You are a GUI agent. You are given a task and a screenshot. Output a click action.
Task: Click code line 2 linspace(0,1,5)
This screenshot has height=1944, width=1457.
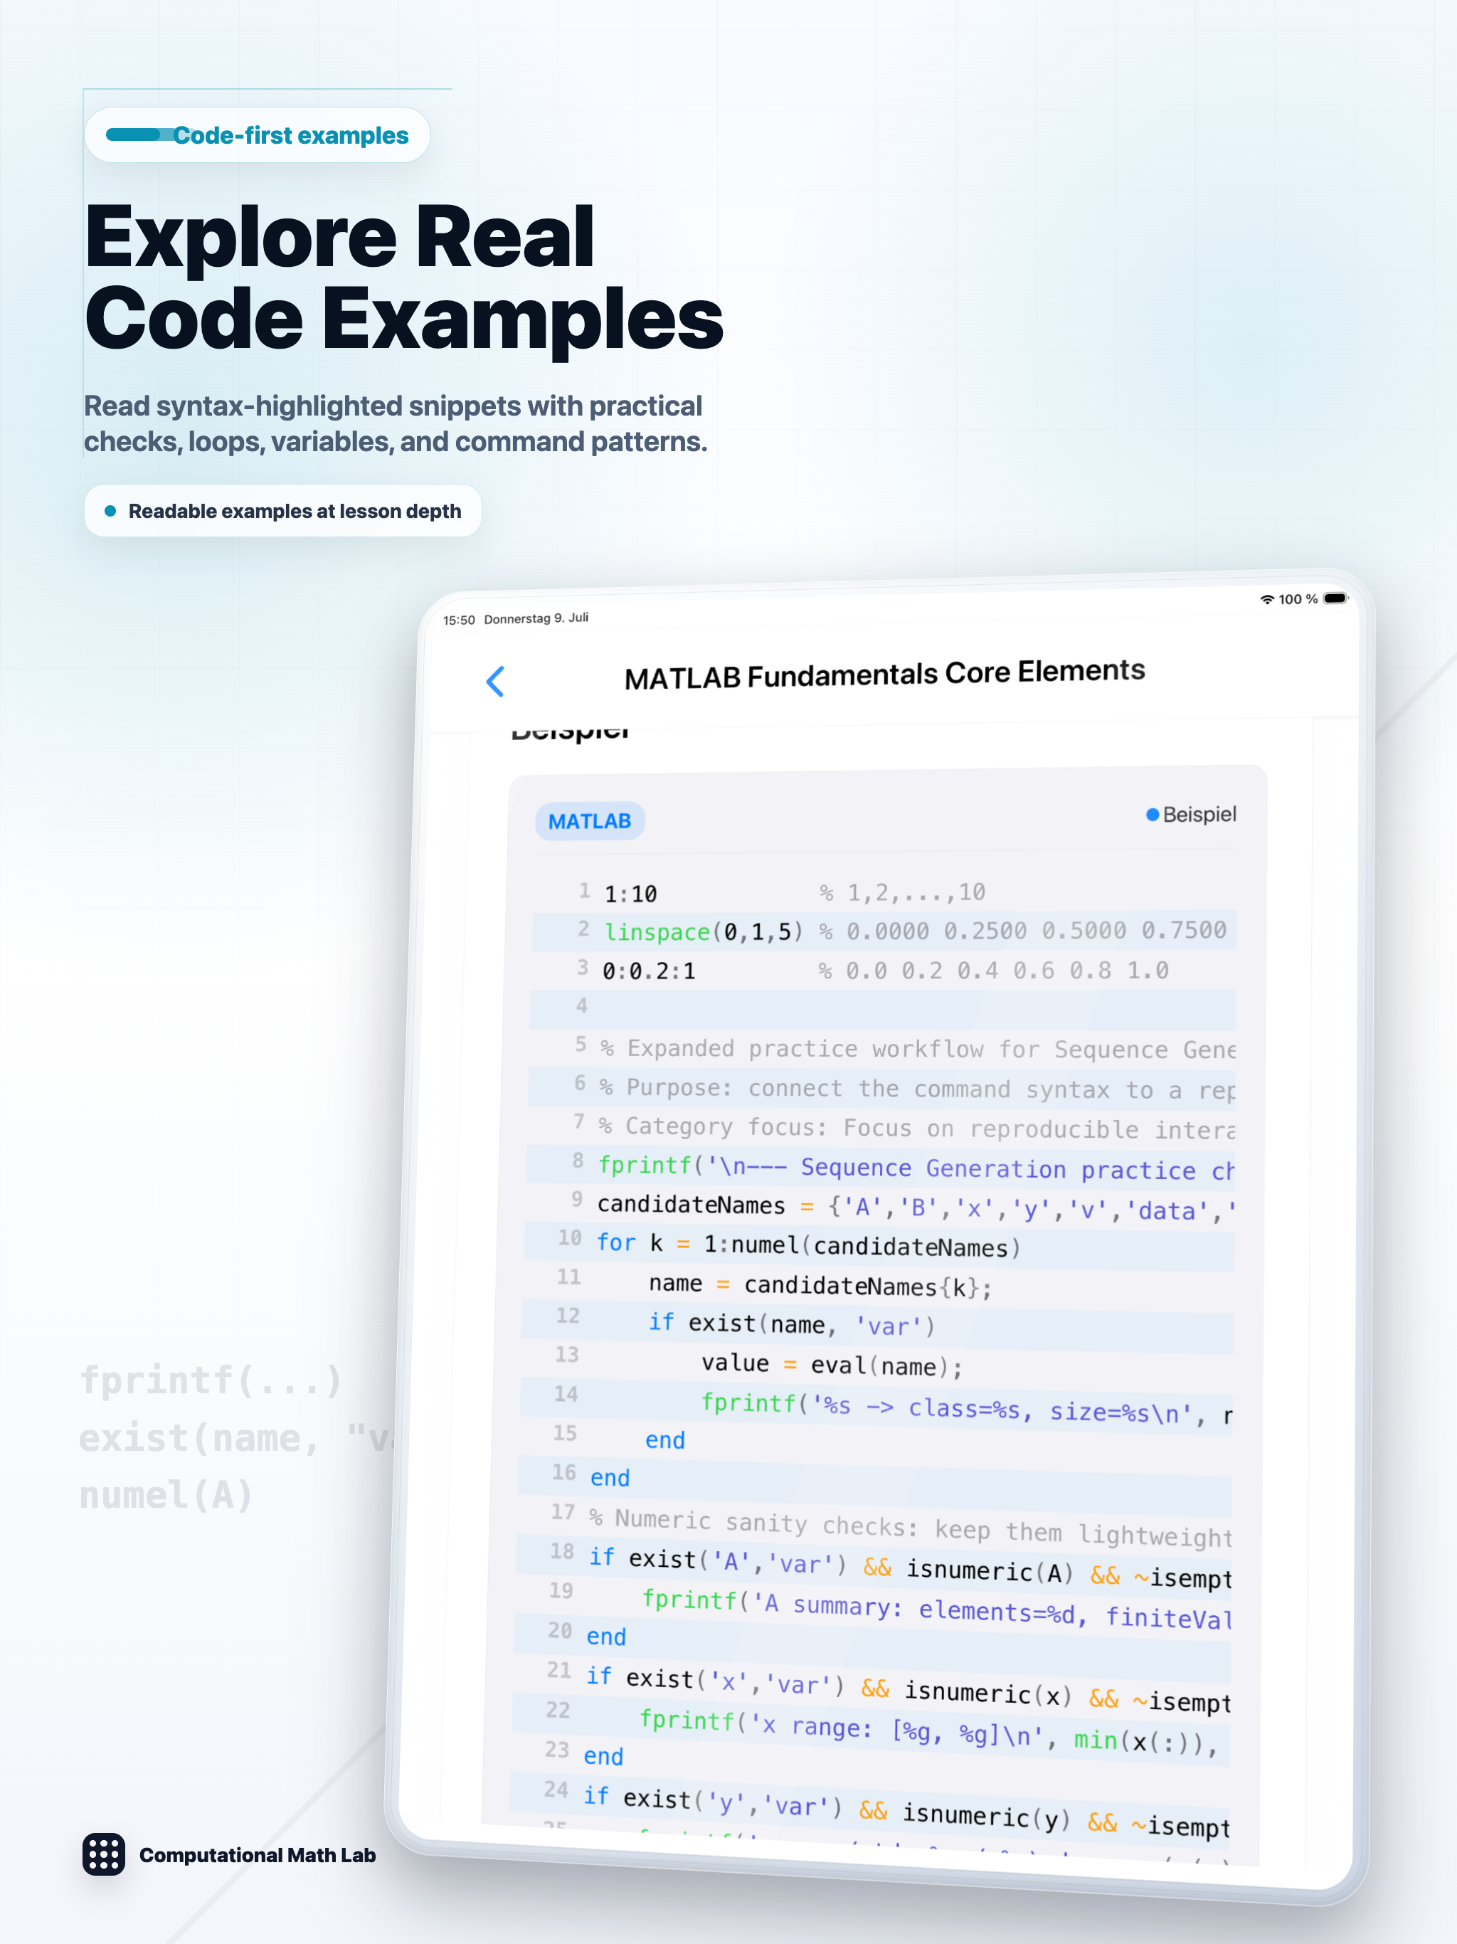point(704,931)
